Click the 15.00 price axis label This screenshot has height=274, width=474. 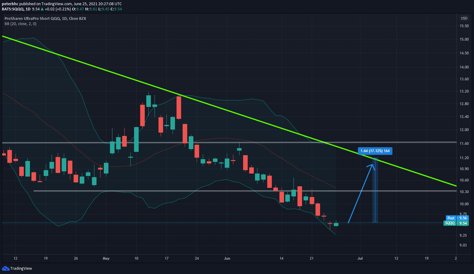pos(464,39)
